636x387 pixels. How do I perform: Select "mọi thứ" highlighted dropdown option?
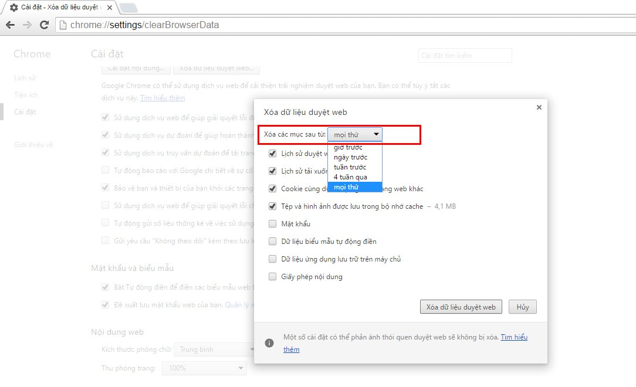pyautogui.click(x=346, y=187)
